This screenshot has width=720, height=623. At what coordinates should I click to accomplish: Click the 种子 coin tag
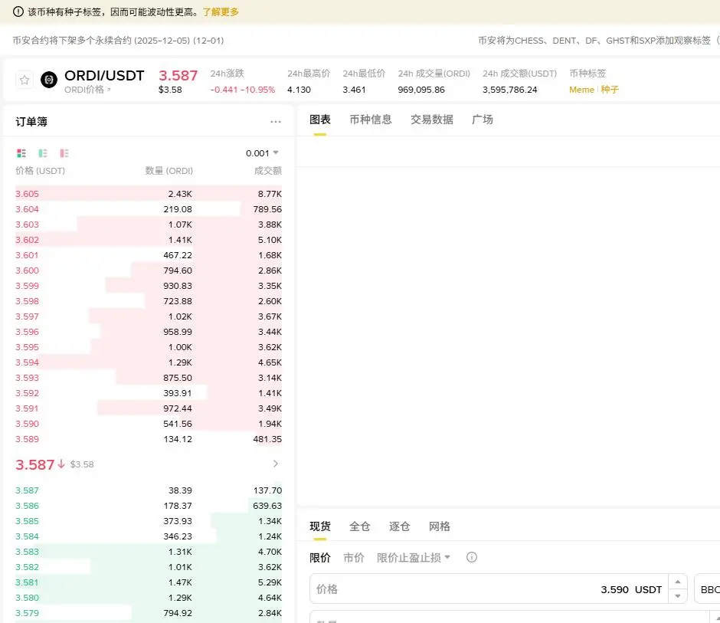(x=610, y=90)
